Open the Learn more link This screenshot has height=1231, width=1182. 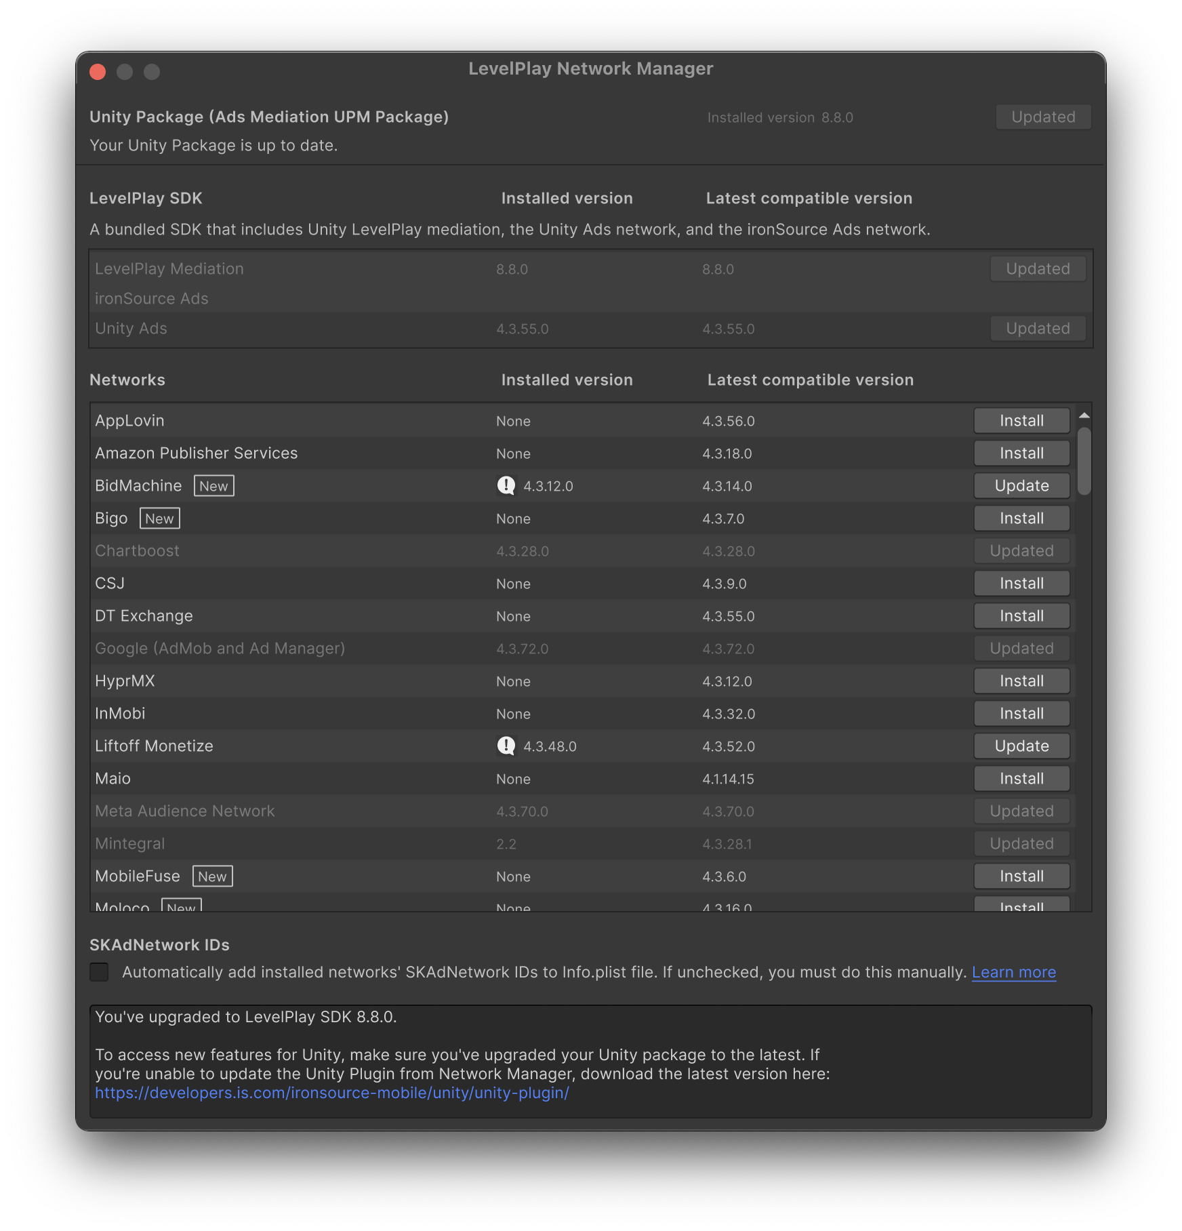(1013, 972)
